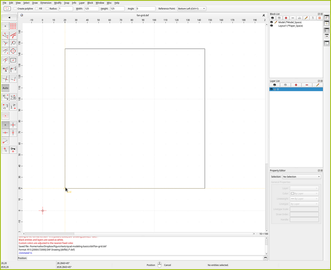331x270 pixels.
Task: Open the Reference Point dropdown
Action: pos(192,9)
